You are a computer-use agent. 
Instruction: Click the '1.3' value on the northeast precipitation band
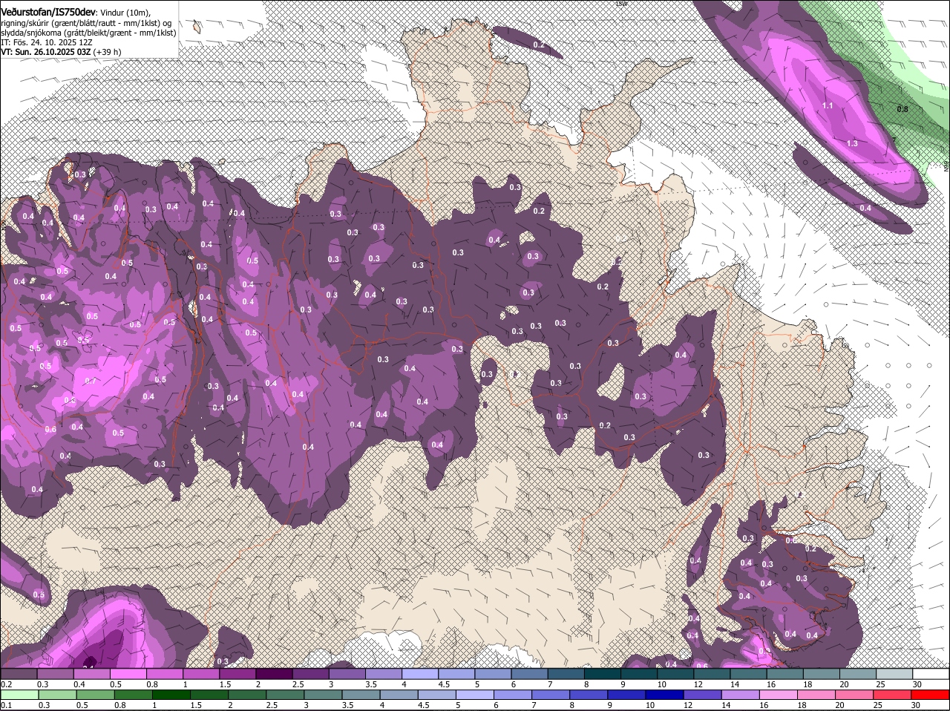point(852,143)
